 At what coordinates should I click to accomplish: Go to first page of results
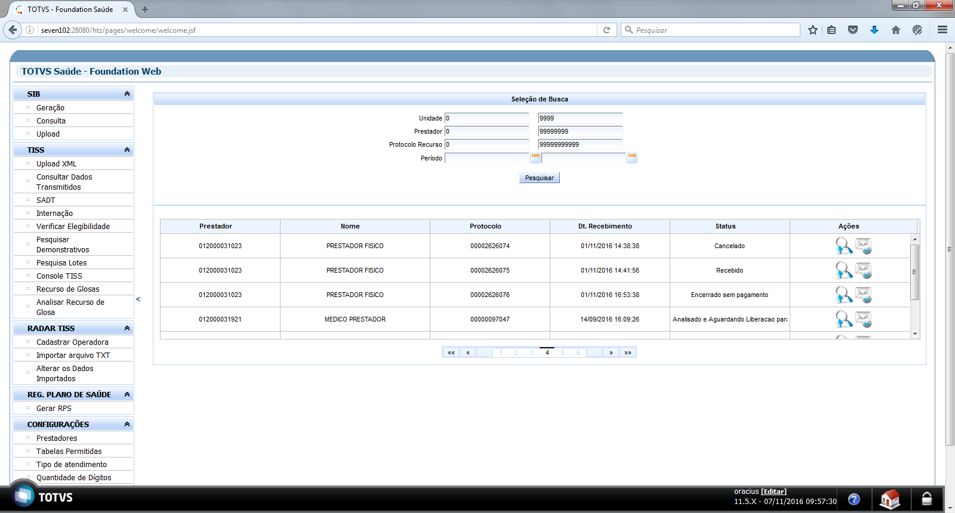click(451, 353)
